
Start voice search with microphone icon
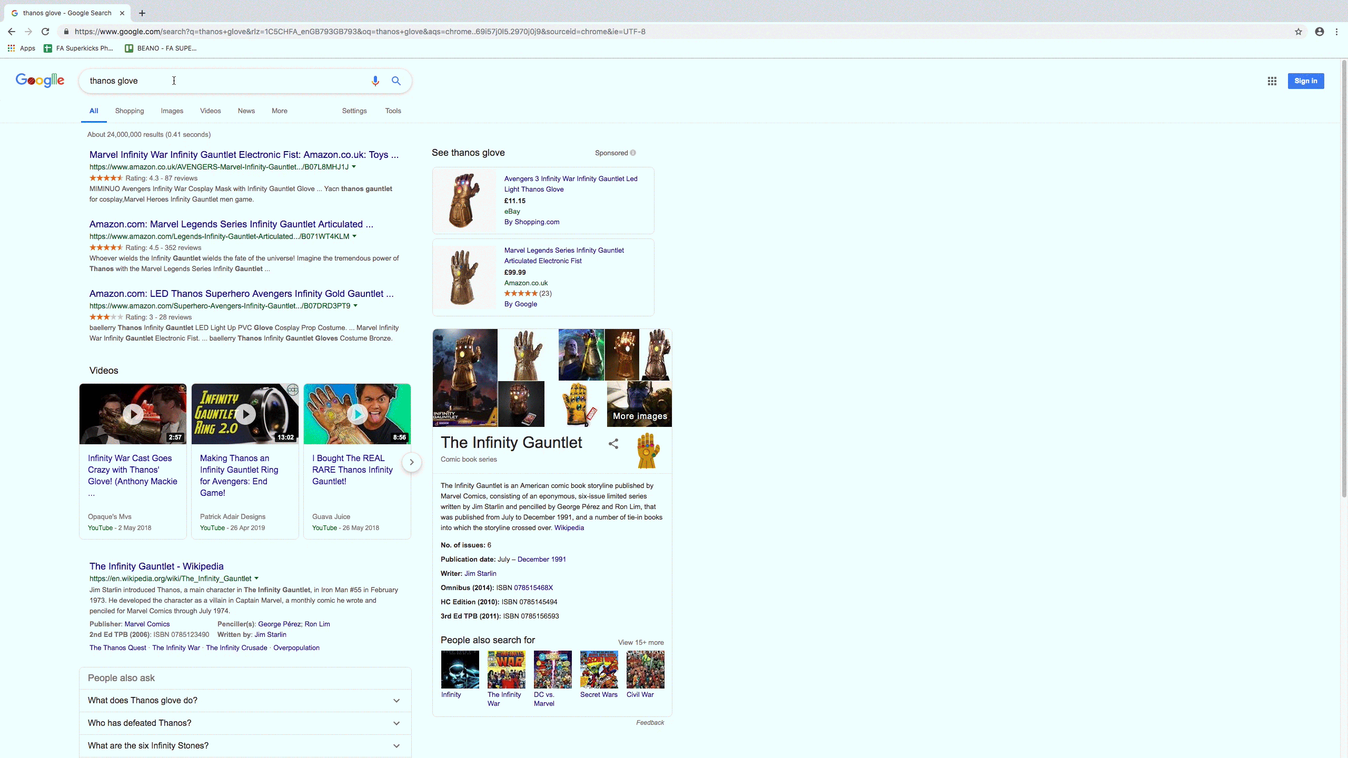coord(375,81)
